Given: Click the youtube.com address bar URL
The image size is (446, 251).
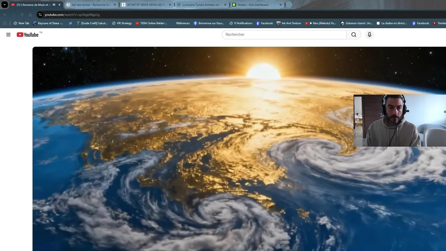Looking at the screenshot, I should coord(72,15).
